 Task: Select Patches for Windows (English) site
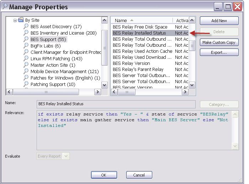[x=65, y=78]
